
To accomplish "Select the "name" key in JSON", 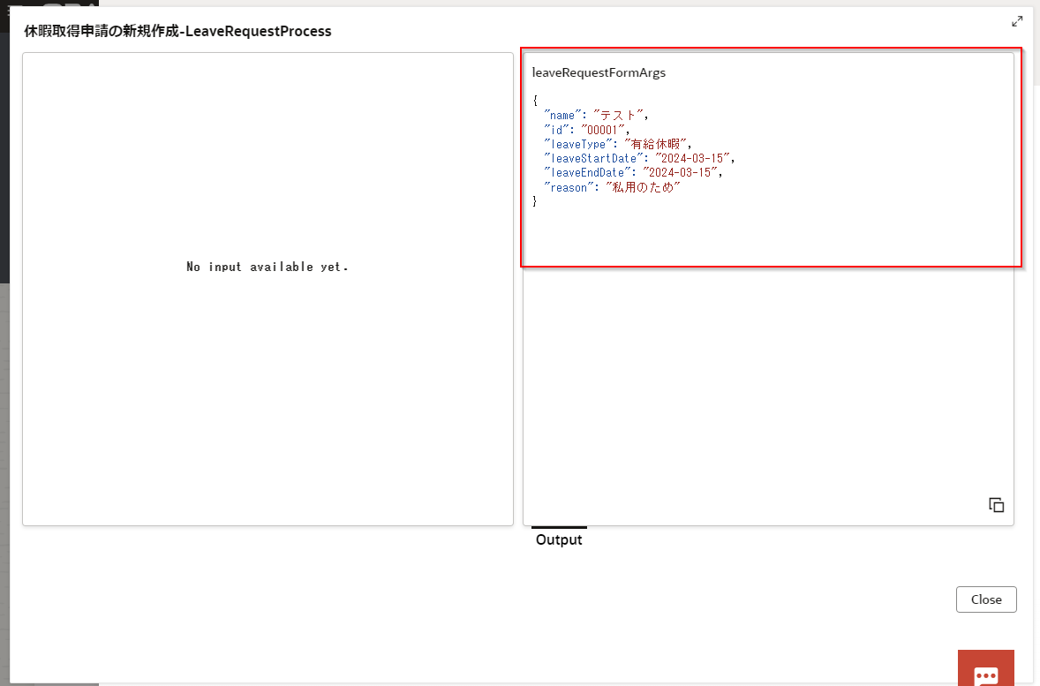I will click(563, 115).
